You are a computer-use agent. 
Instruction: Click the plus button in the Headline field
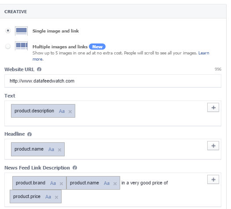(213, 146)
